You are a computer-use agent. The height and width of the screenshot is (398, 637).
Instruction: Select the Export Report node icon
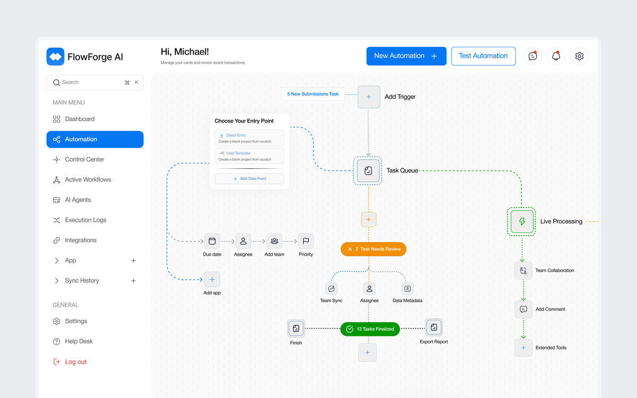(434, 327)
